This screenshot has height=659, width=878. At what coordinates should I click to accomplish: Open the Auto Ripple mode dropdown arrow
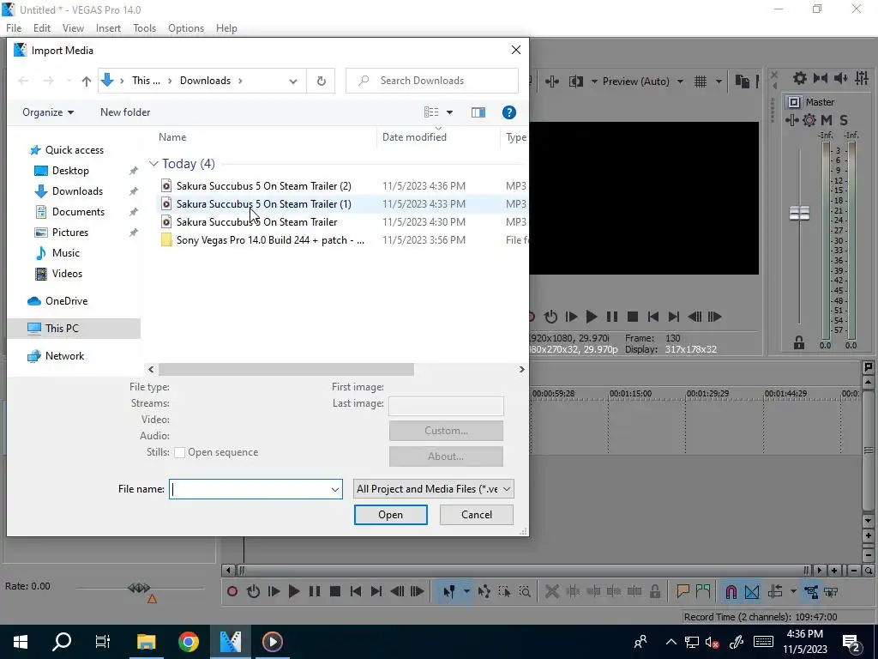(x=793, y=592)
